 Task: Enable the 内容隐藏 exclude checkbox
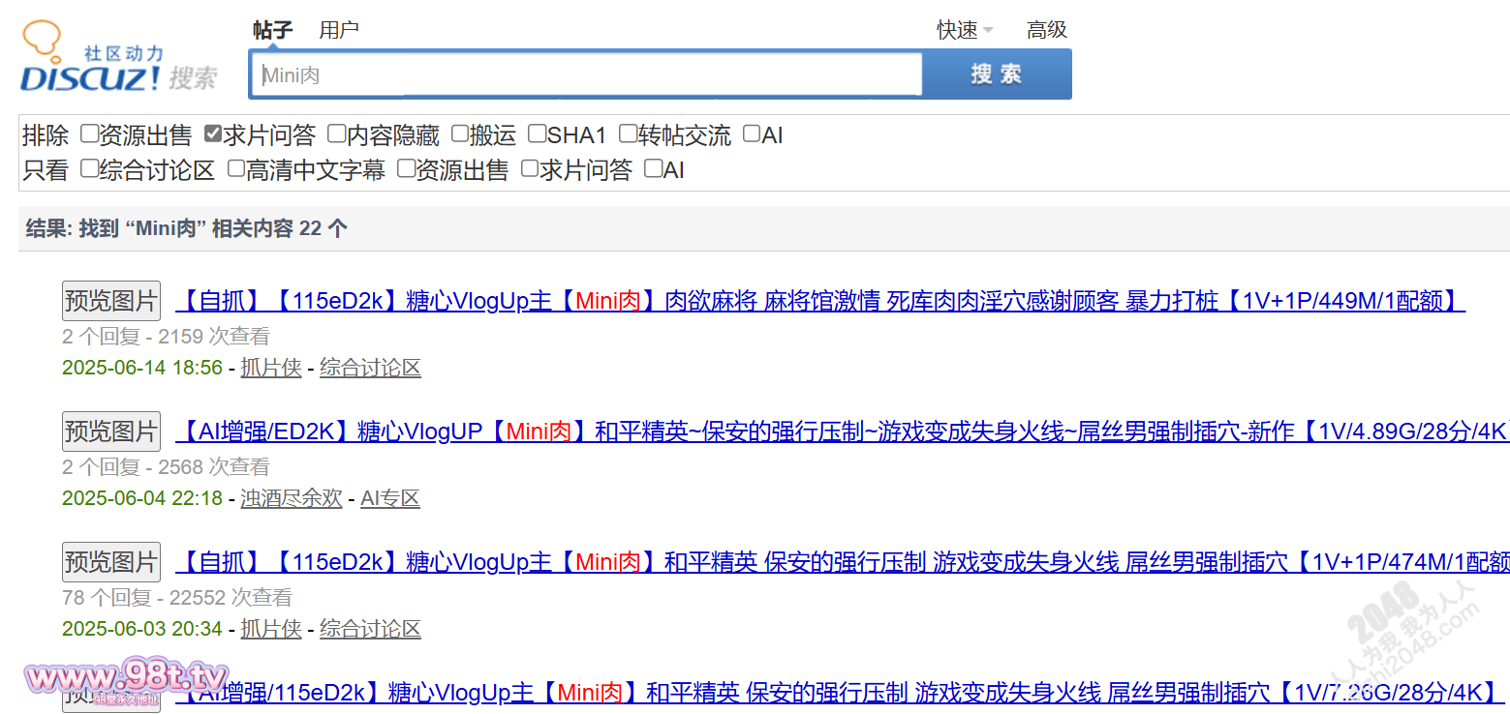tap(336, 134)
